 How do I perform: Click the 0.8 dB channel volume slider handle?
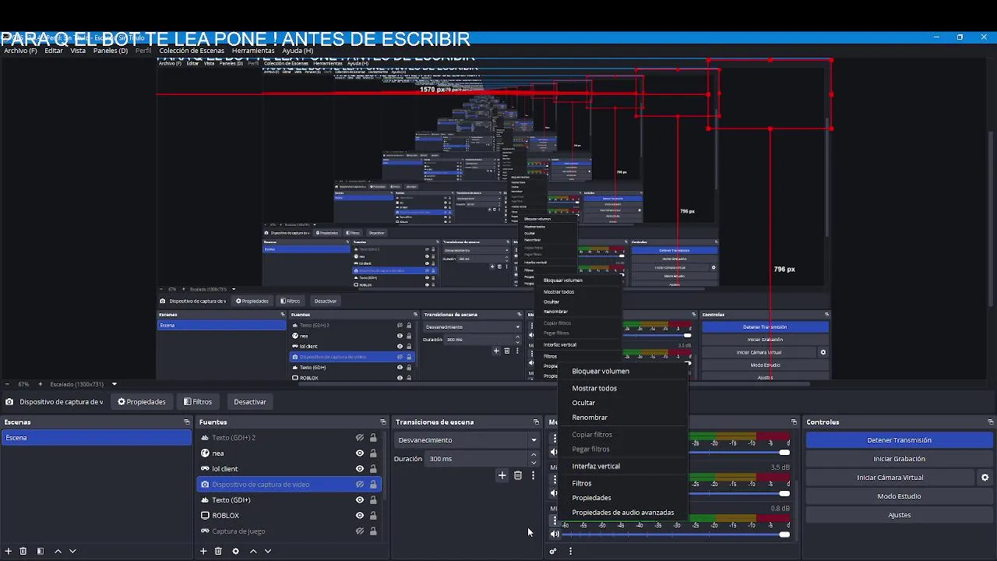(x=784, y=535)
